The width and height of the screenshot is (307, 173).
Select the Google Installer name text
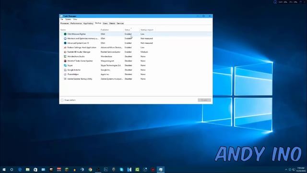[x=74, y=70]
